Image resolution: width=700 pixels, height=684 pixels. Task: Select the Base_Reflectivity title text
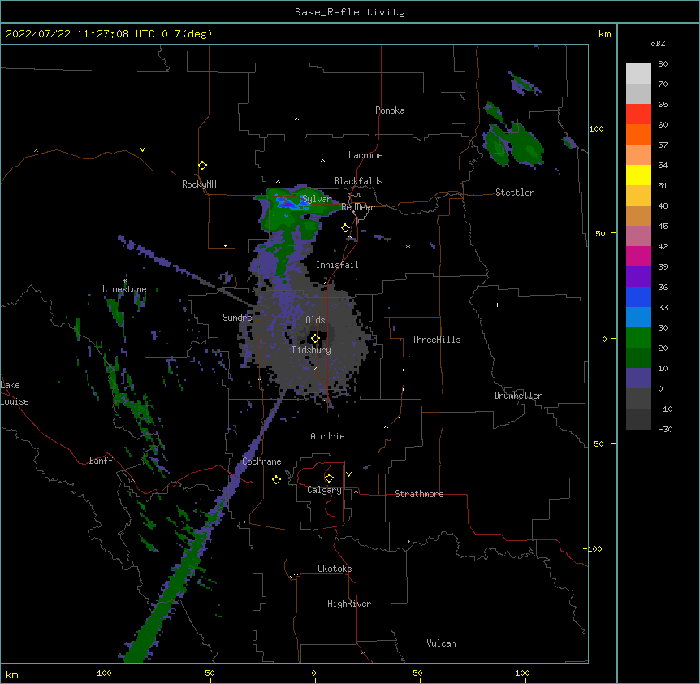point(350,12)
